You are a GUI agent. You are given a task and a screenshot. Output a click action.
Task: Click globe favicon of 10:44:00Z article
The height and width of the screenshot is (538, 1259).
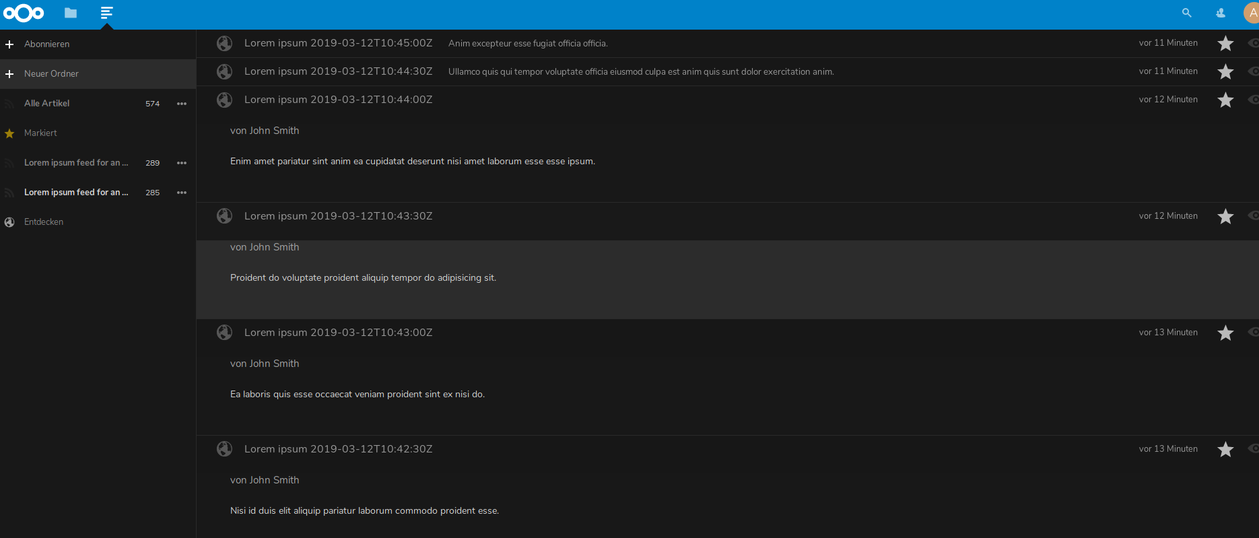pos(224,100)
